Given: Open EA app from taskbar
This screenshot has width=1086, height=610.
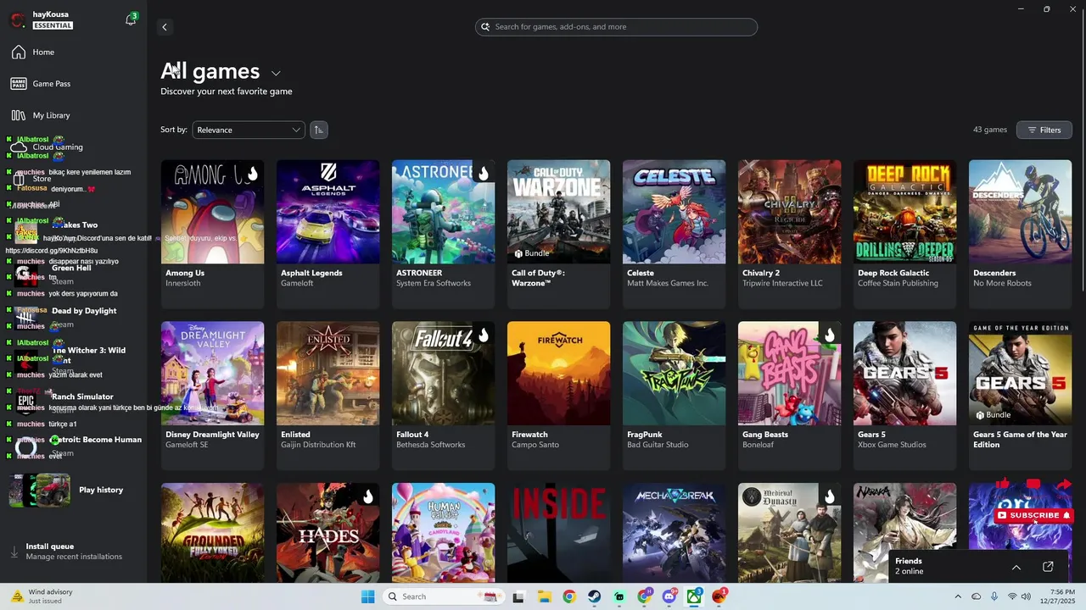Looking at the screenshot, I should tap(719, 596).
